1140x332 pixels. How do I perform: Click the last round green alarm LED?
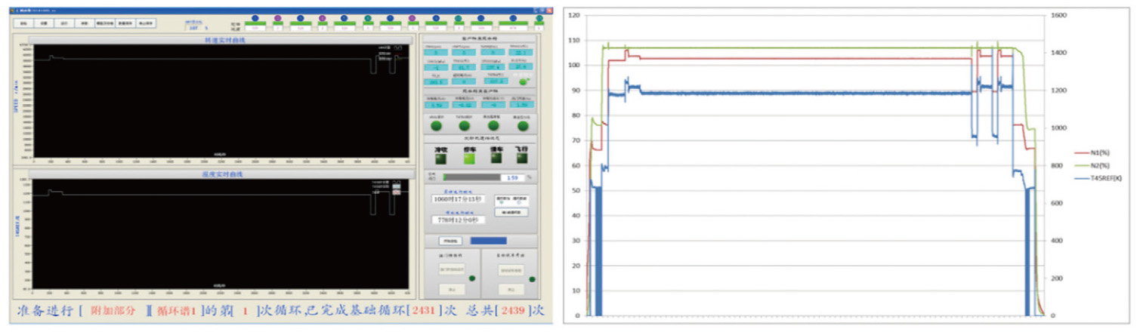(x=522, y=126)
